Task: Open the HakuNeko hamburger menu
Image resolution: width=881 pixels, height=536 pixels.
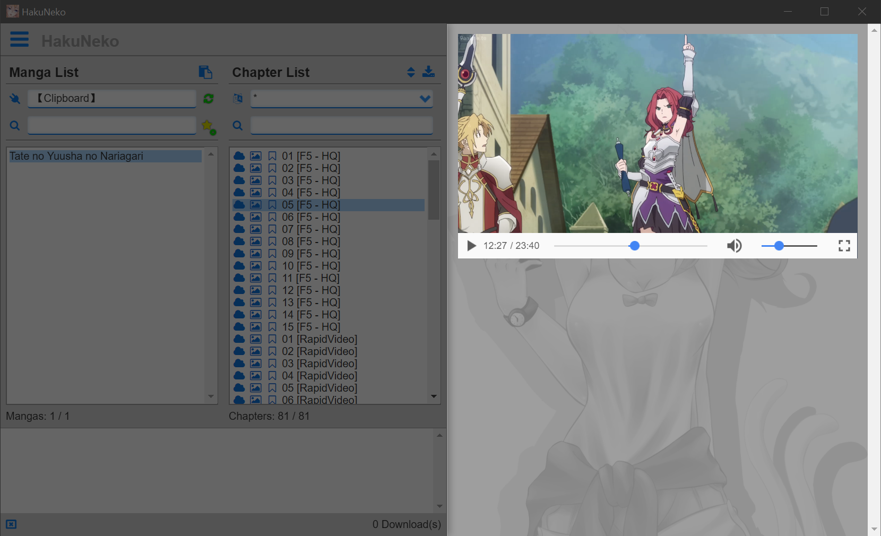Action: 20,39
